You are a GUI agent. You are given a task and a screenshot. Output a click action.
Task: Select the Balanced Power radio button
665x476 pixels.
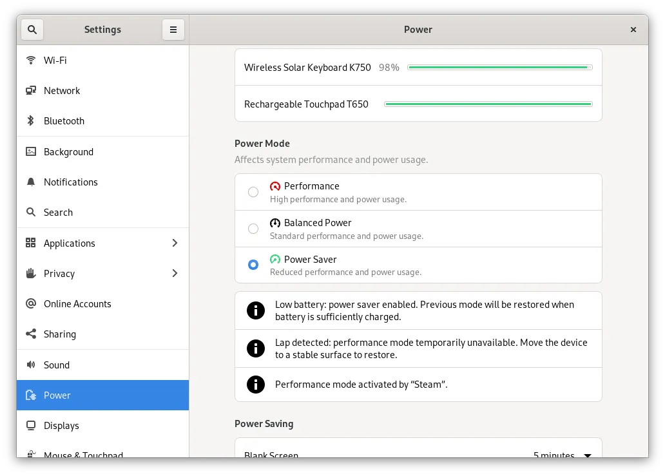[x=253, y=229]
